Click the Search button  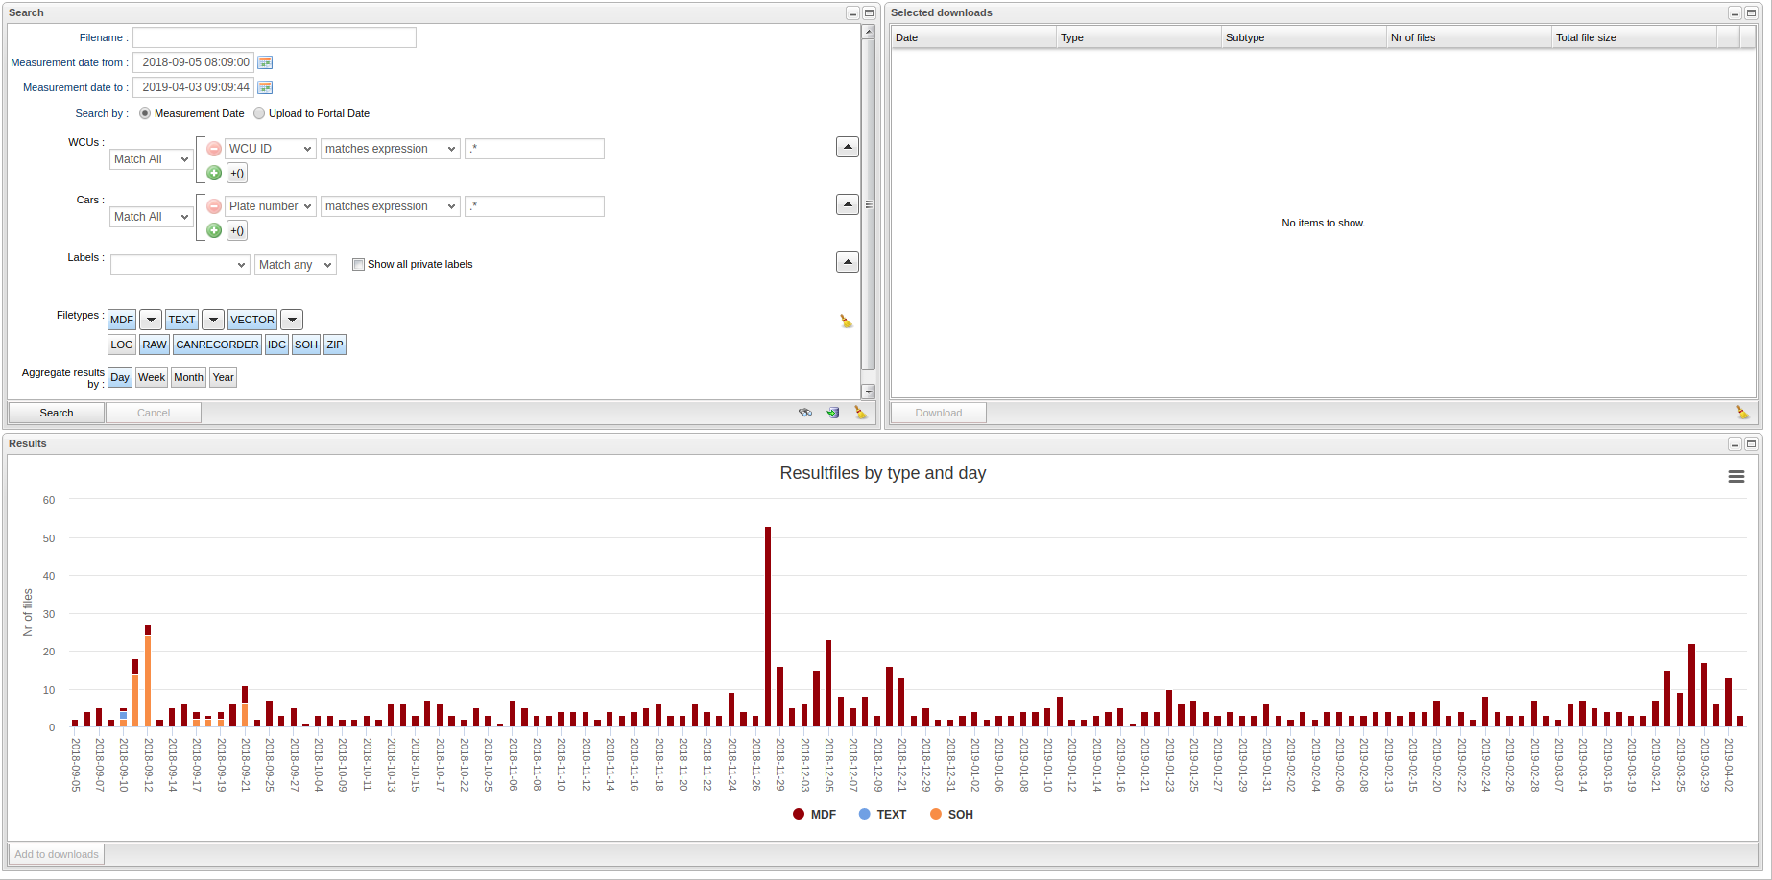[57, 413]
